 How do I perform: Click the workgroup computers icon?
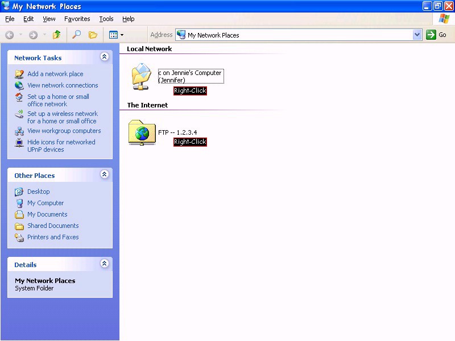19,131
